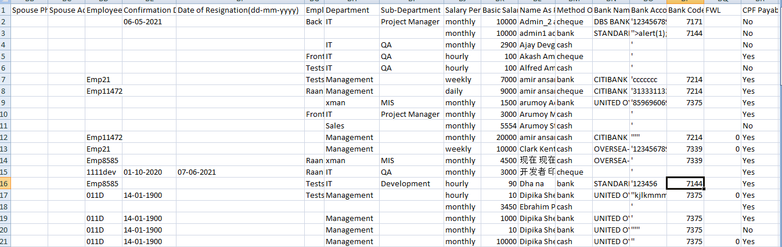Click the Clark Kent name cell
Viewport: 782px width, 247px height.
[x=536, y=149]
